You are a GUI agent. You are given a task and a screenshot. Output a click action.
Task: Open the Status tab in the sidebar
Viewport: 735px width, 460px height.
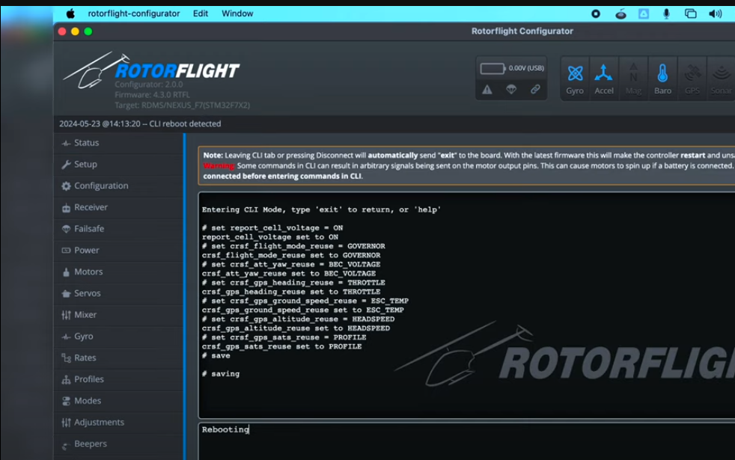118,143
